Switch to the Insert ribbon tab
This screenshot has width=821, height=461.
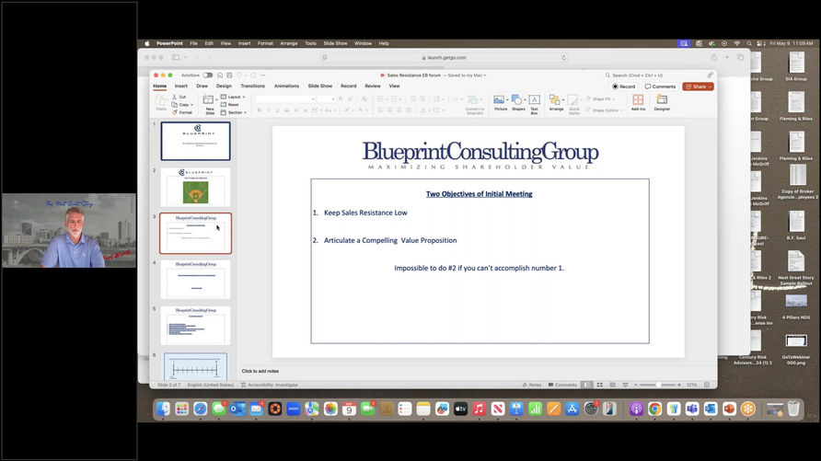181,86
